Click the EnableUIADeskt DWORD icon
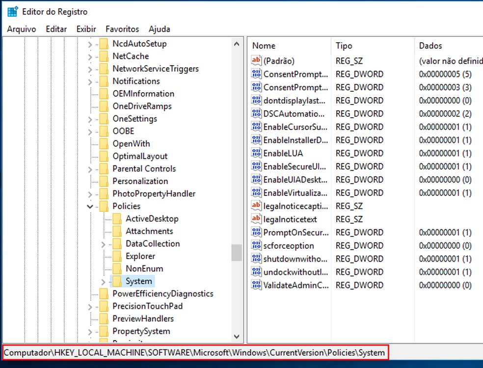This screenshot has width=483, height=368. (256, 179)
